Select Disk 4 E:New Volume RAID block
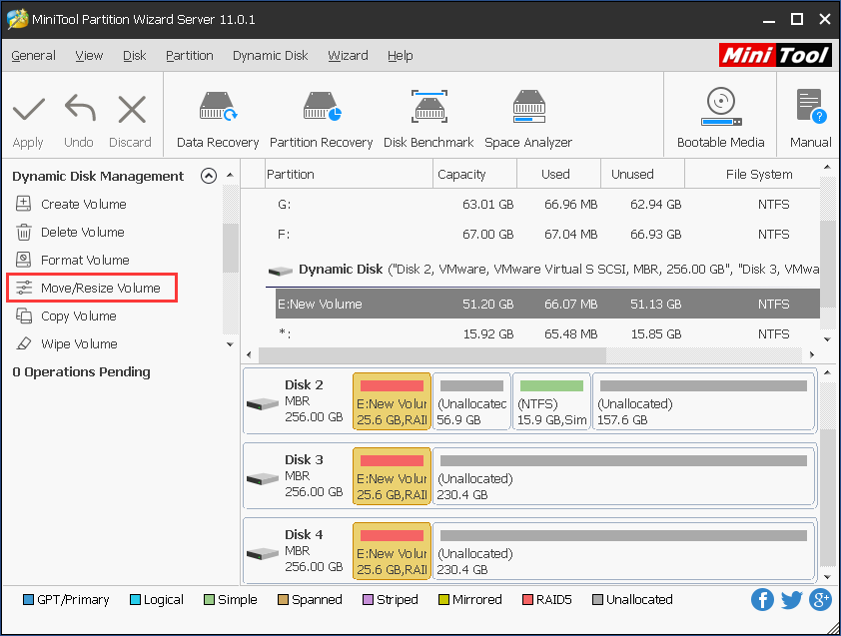 (x=393, y=551)
